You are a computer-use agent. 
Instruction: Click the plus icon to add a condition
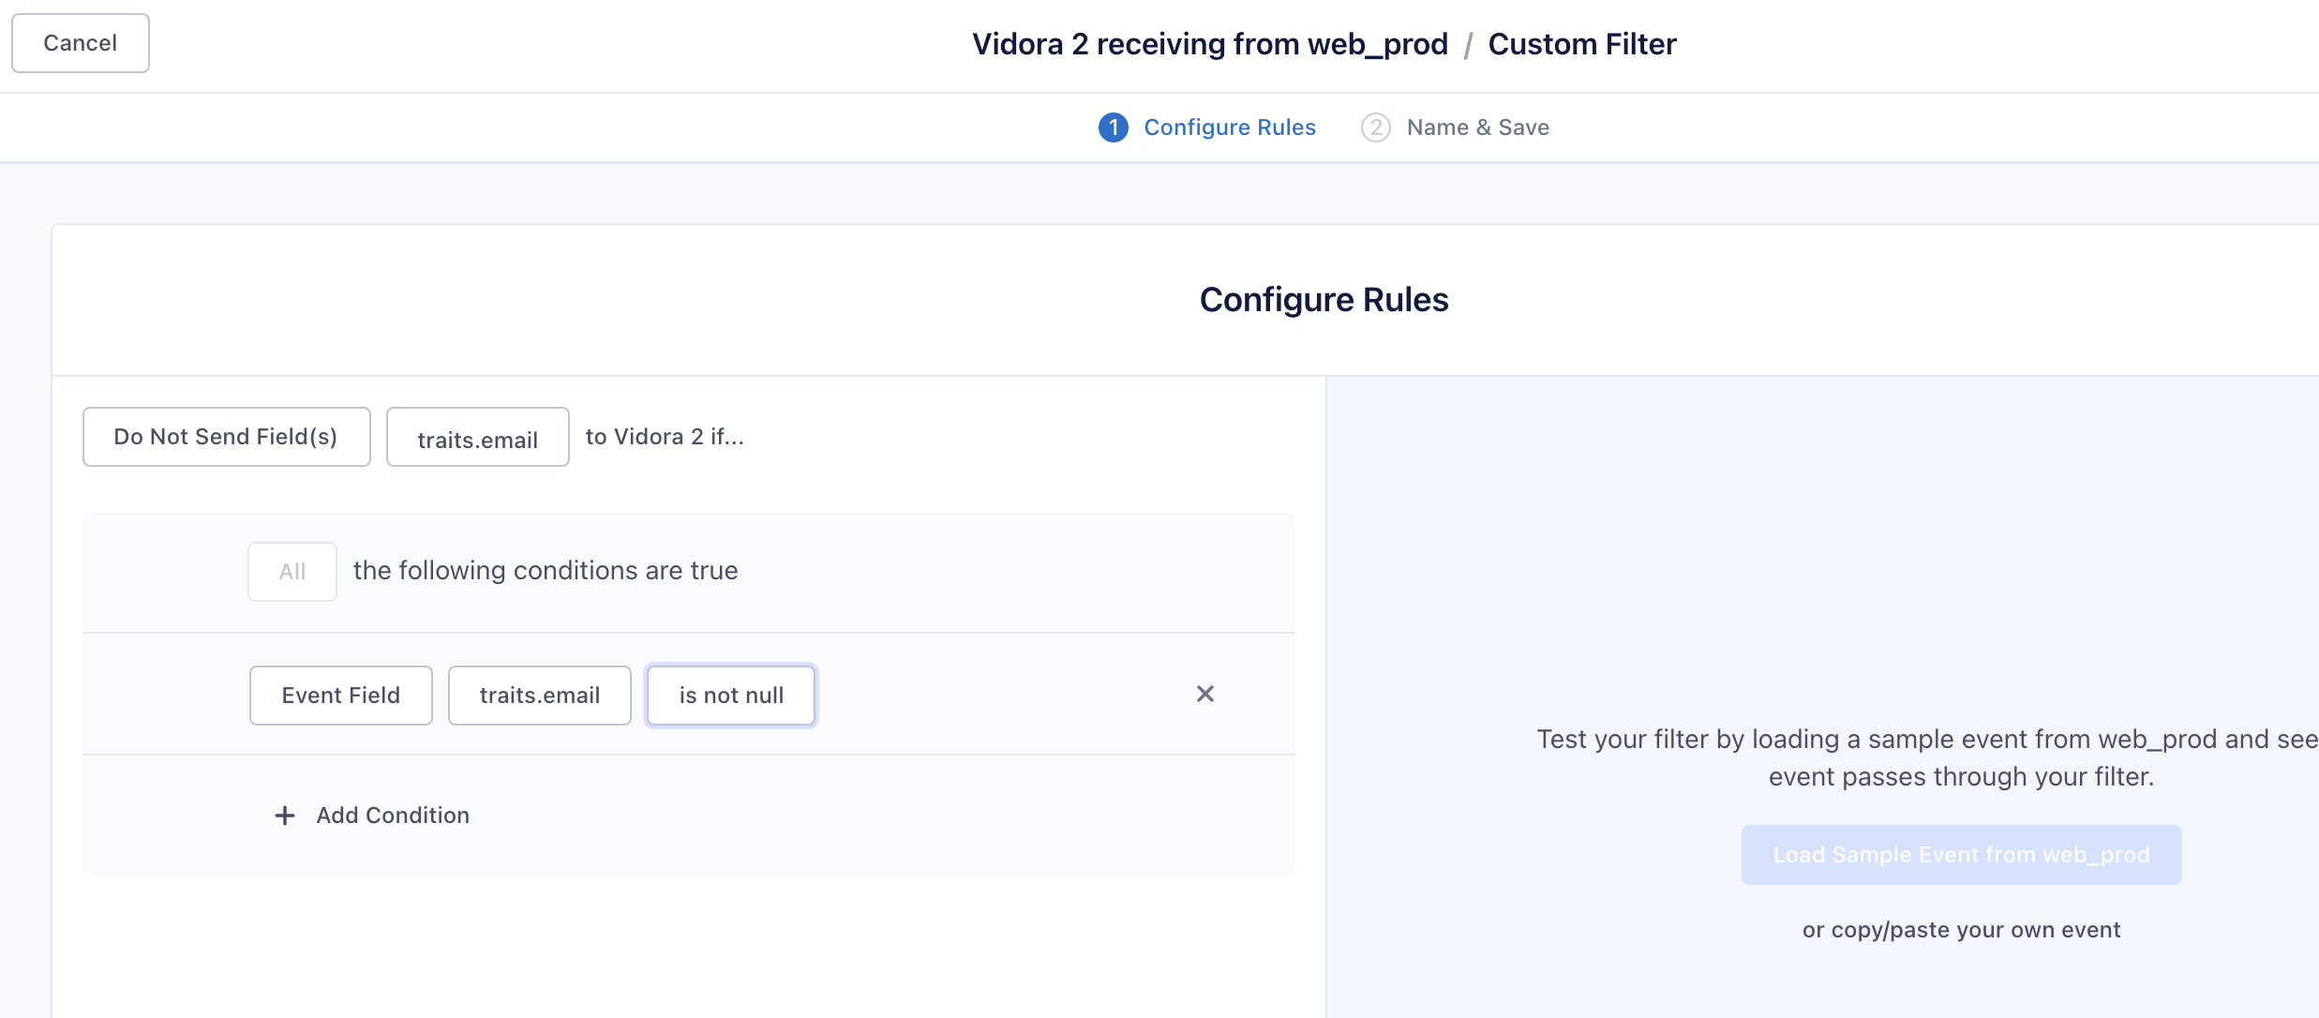[x=285, y=816]
